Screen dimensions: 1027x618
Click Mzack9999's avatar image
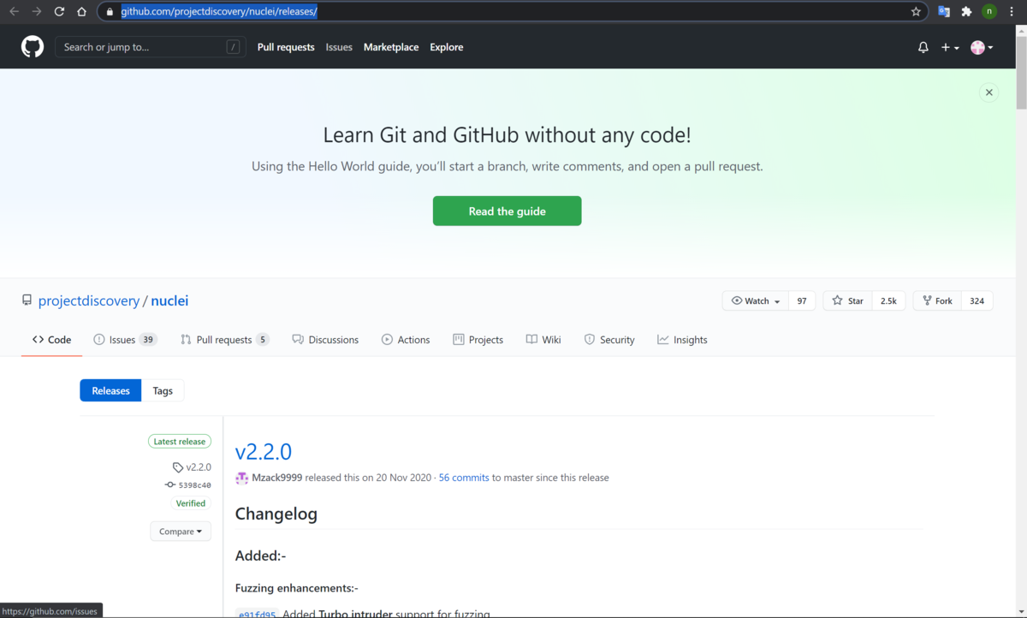[x=242, y=478]
